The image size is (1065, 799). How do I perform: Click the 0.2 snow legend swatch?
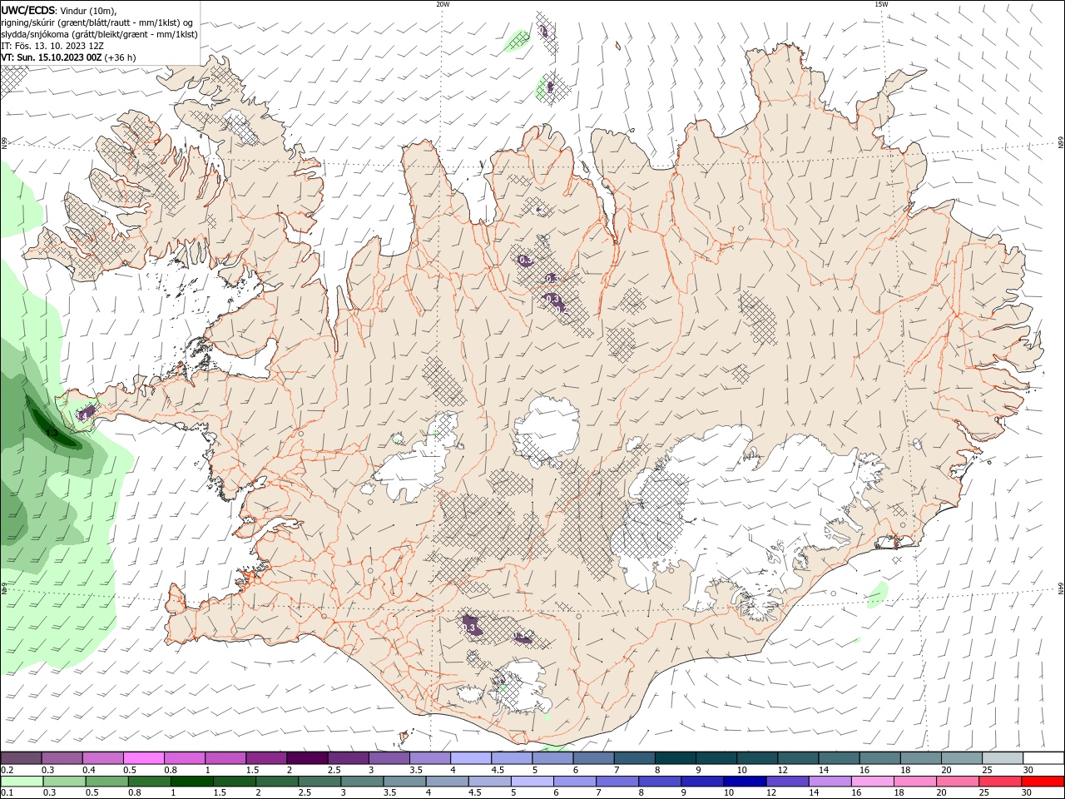[x=22, y=757]
